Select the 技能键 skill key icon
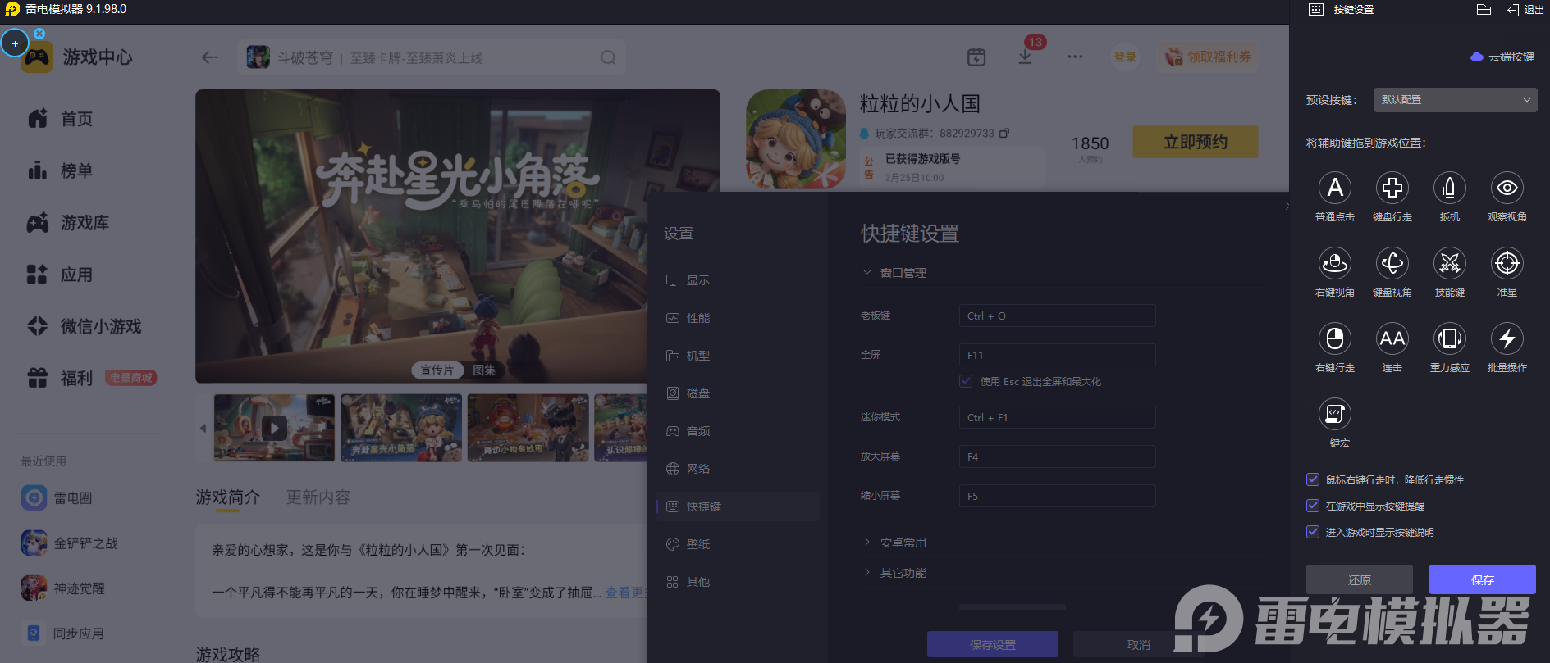Viewport: 1550px width, 663px height. tap(1450, 263)
